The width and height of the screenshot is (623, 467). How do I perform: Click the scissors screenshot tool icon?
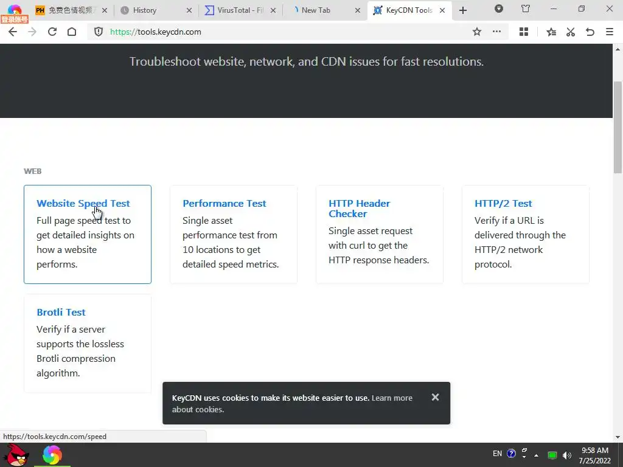pyautogui.click(x=571, y=32)
